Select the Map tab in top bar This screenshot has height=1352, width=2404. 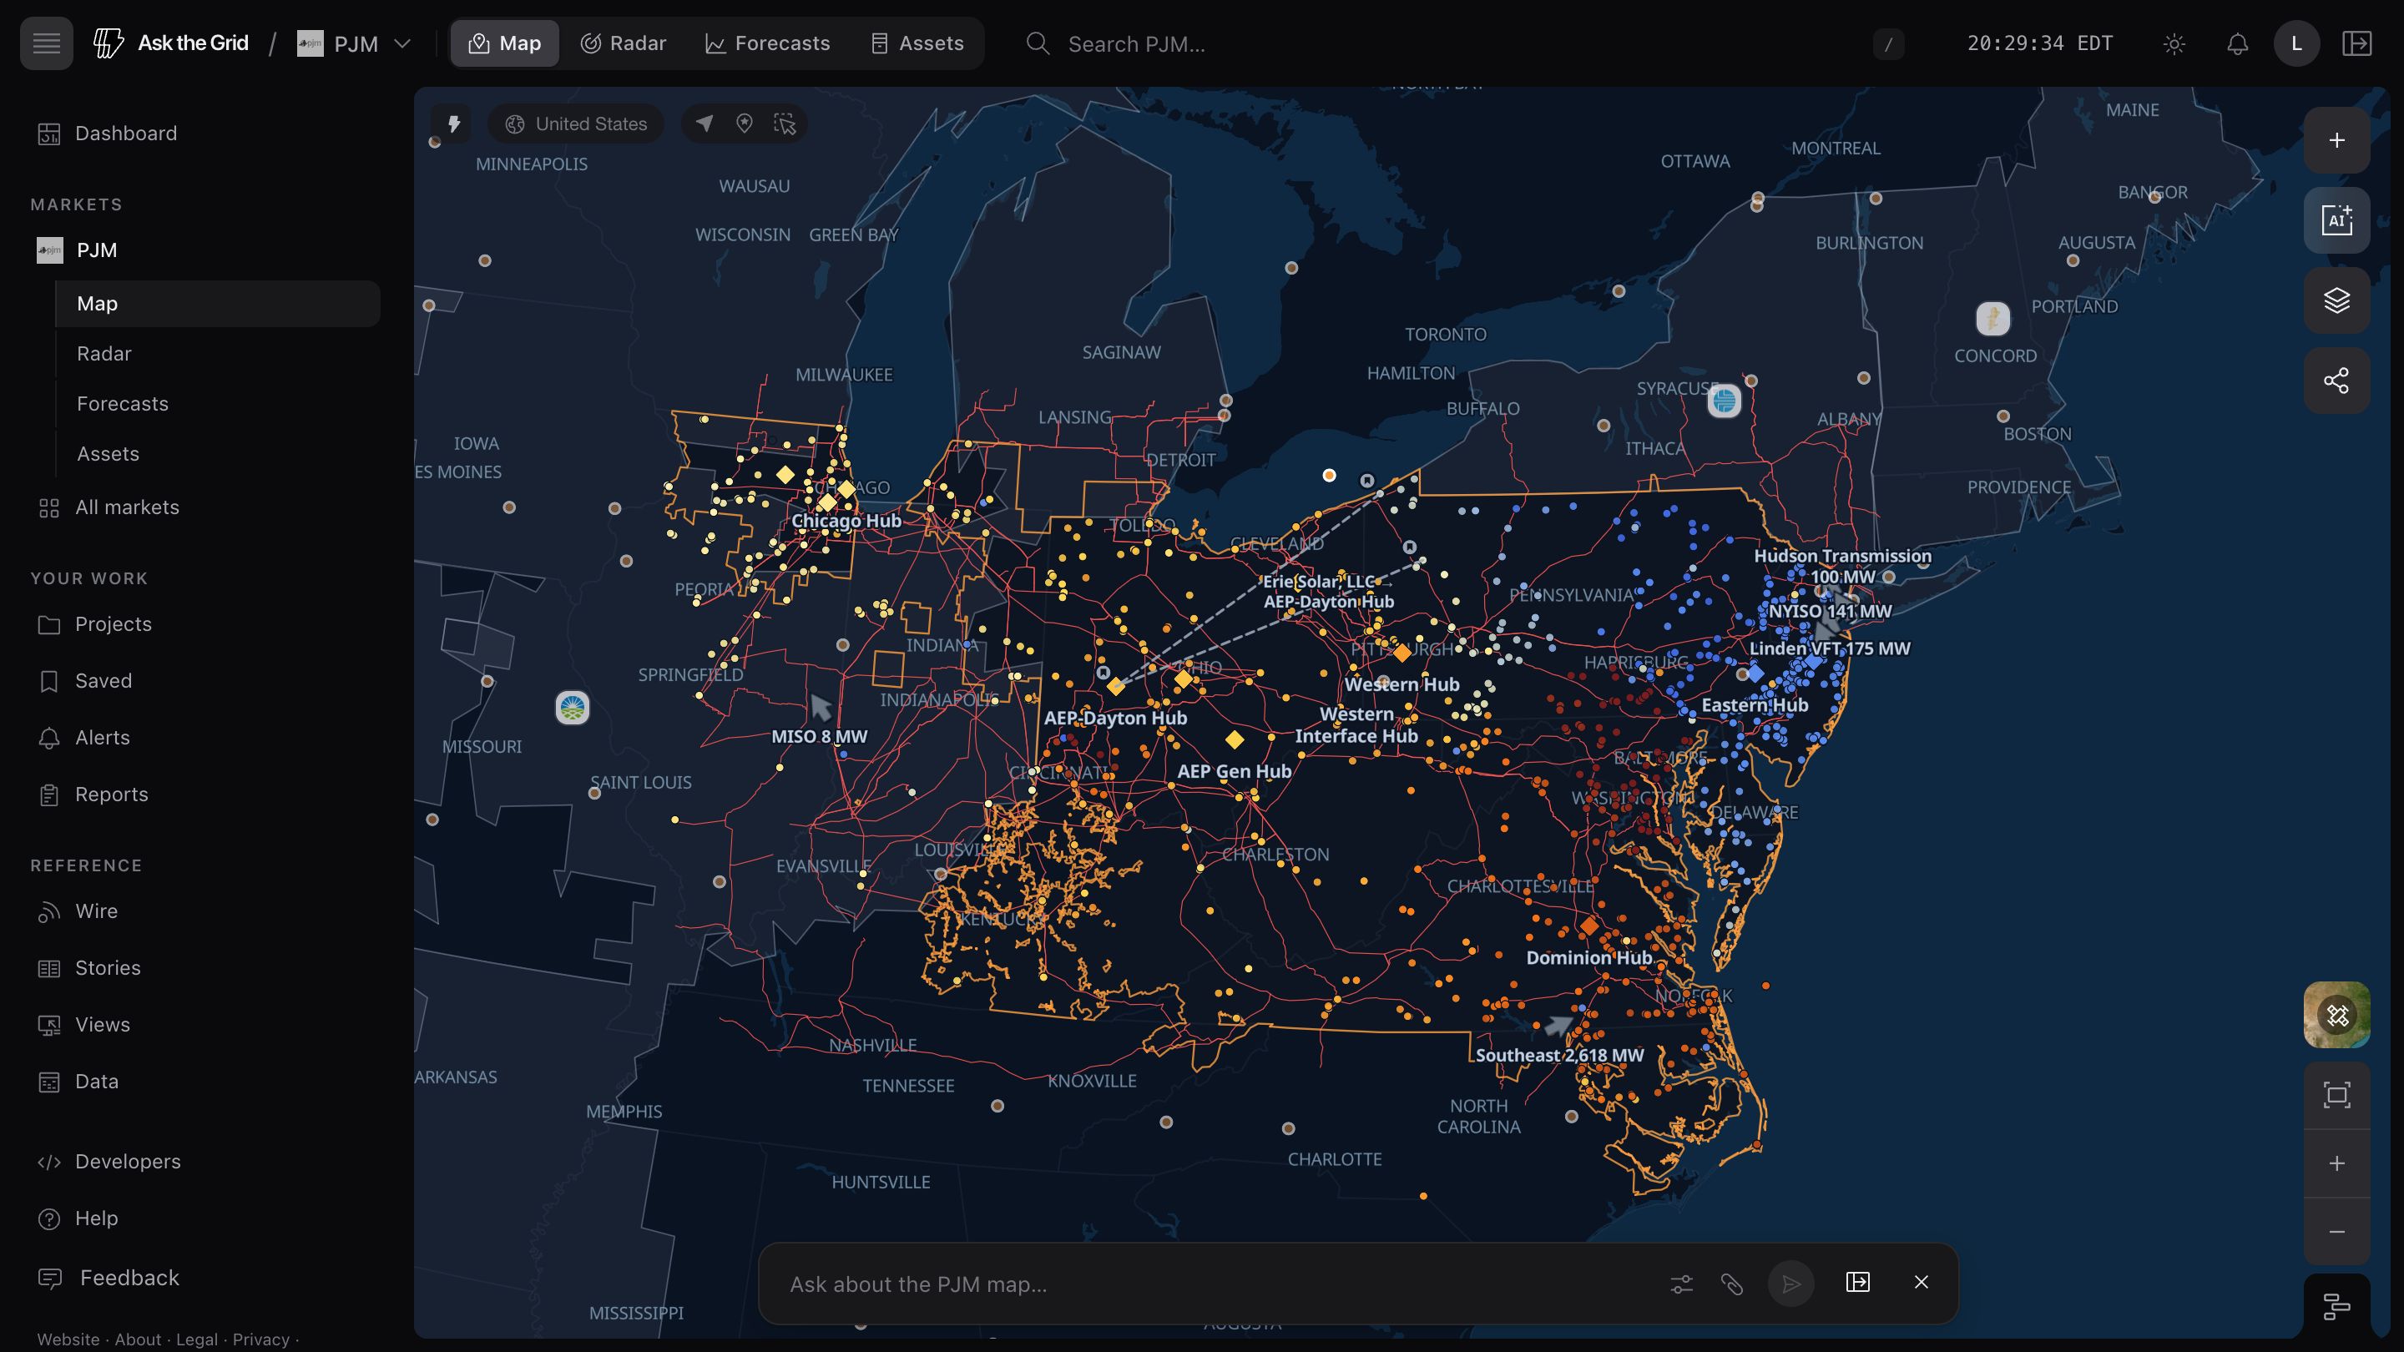click(505, 43)
